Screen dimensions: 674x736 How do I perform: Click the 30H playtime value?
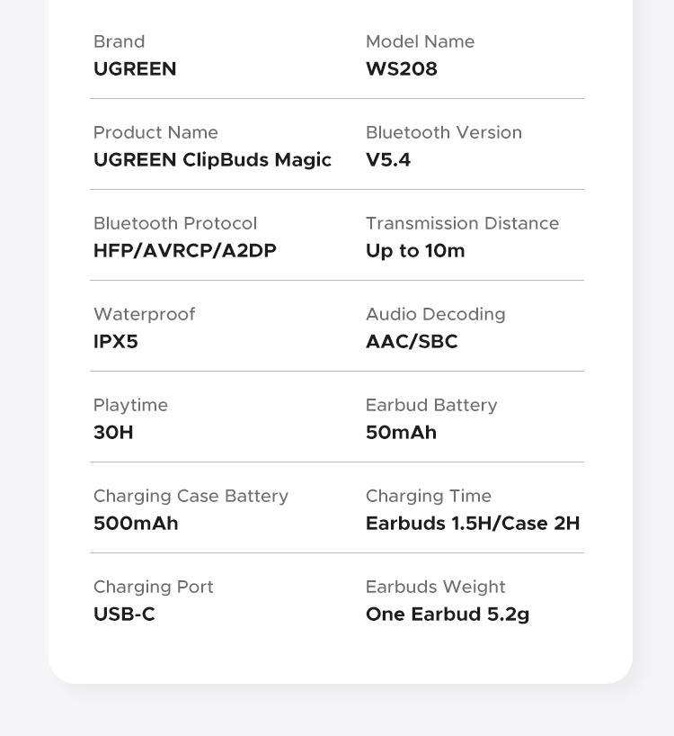(113, 433)
